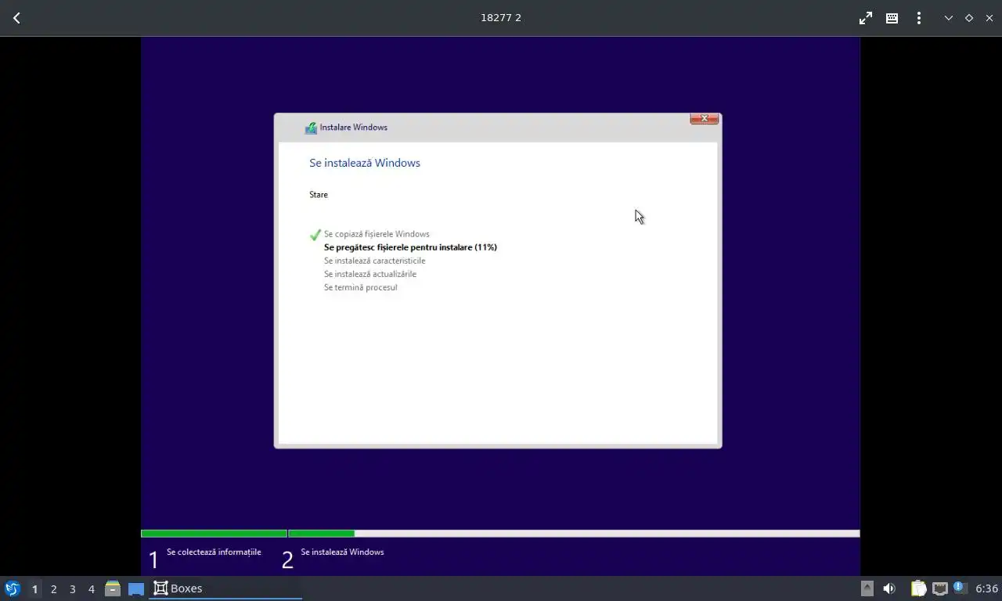Open the volume control
This screenshot has height=601, width=1002.
[x=889, y=588]
